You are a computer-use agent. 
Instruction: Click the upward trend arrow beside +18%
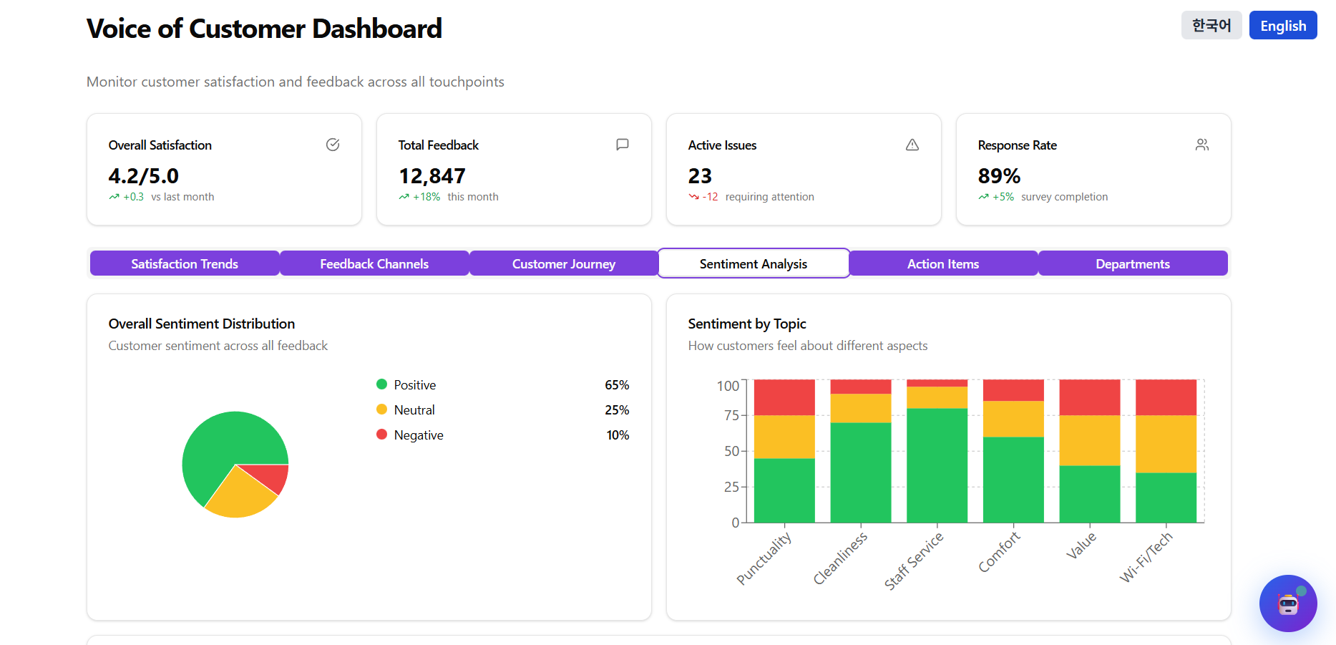403,196
